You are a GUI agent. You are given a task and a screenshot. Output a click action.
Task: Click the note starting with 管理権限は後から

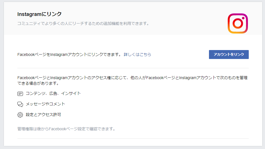coord(66,129)
